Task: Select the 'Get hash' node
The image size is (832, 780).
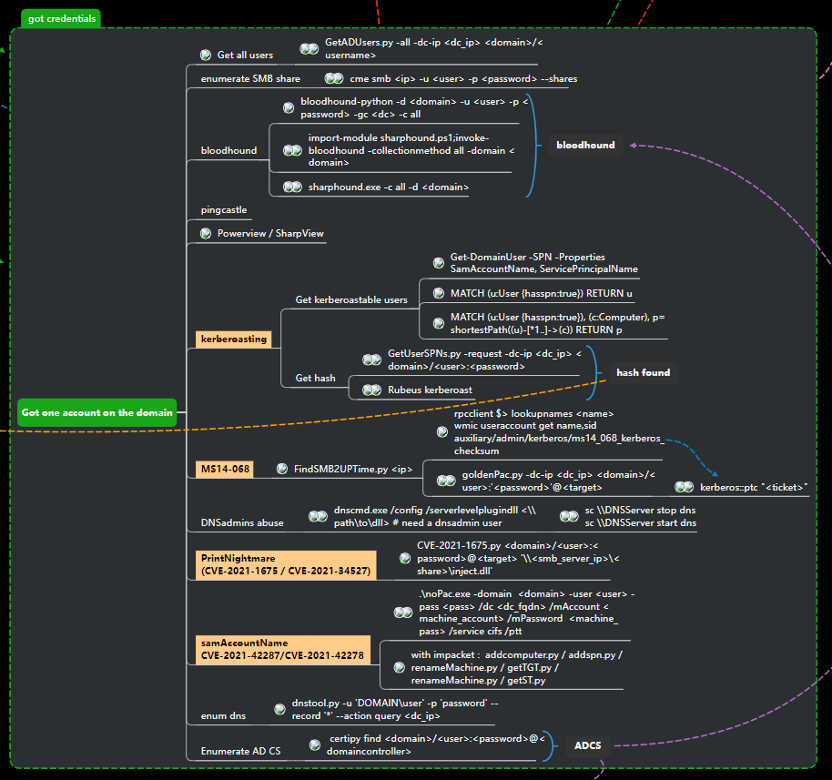Action: point(315,378)
